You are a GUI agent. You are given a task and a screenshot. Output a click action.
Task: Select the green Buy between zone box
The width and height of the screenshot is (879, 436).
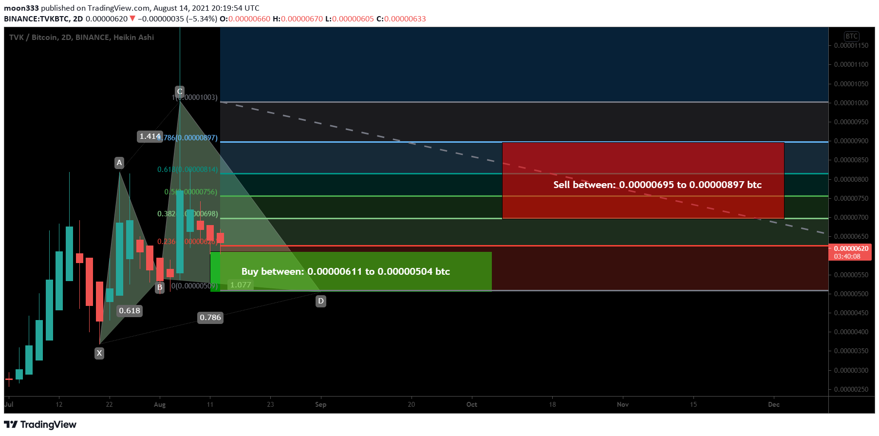pyautogui.click(x=351, y=271)
